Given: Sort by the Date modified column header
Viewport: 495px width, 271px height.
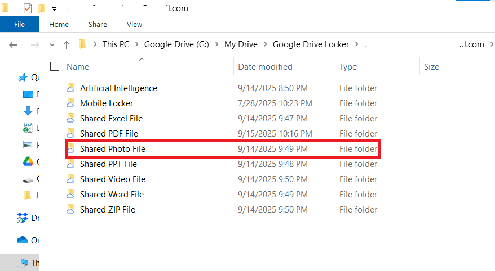Looking at the screenshot, I should point(265,66).
